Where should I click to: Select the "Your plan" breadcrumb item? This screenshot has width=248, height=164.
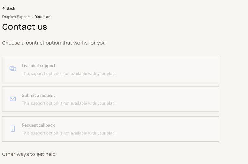[43, 17]
